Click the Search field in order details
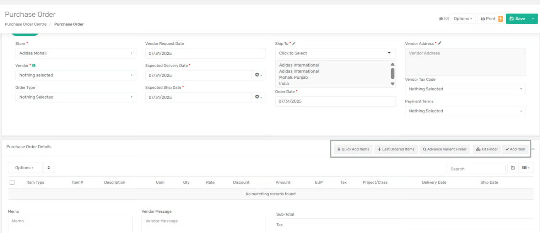Viewport: 540px width, 233px height. click(x=475, y=169)
